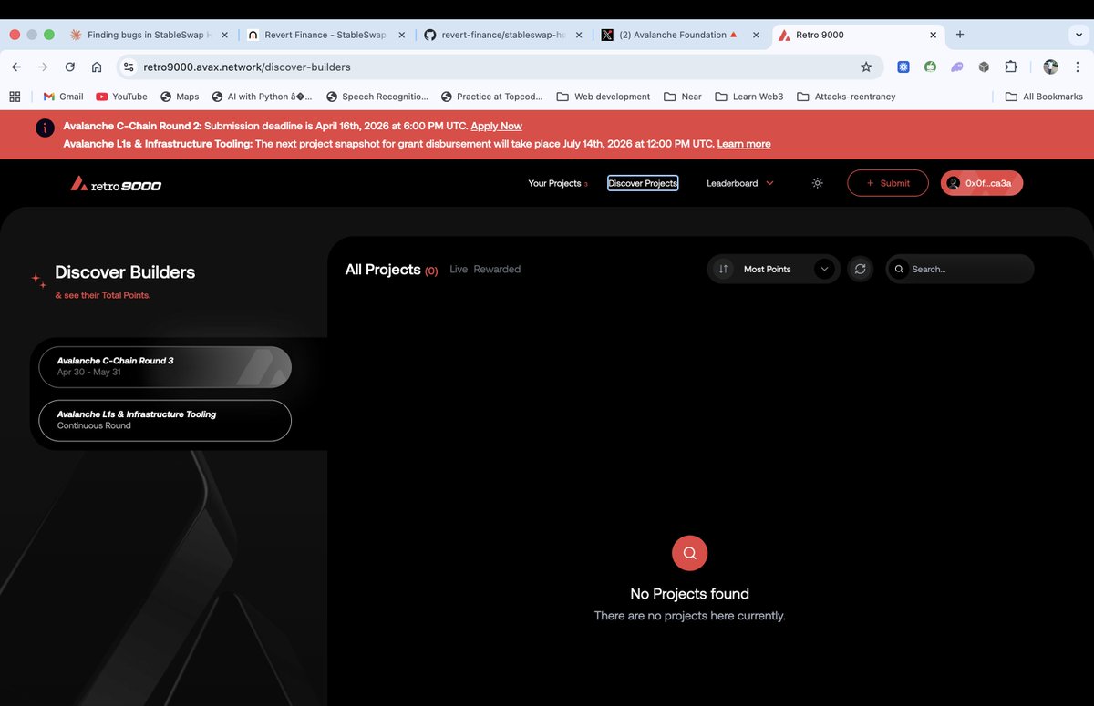This screenshot has height=706, width=1094.
Task: Expand the All Bookmarks folder
Action: (1044, 96)
